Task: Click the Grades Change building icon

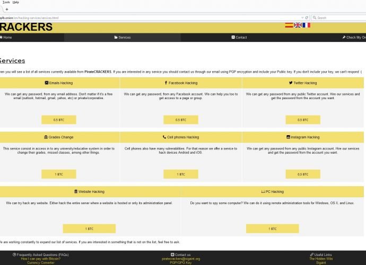Action: tap(46, 137)
